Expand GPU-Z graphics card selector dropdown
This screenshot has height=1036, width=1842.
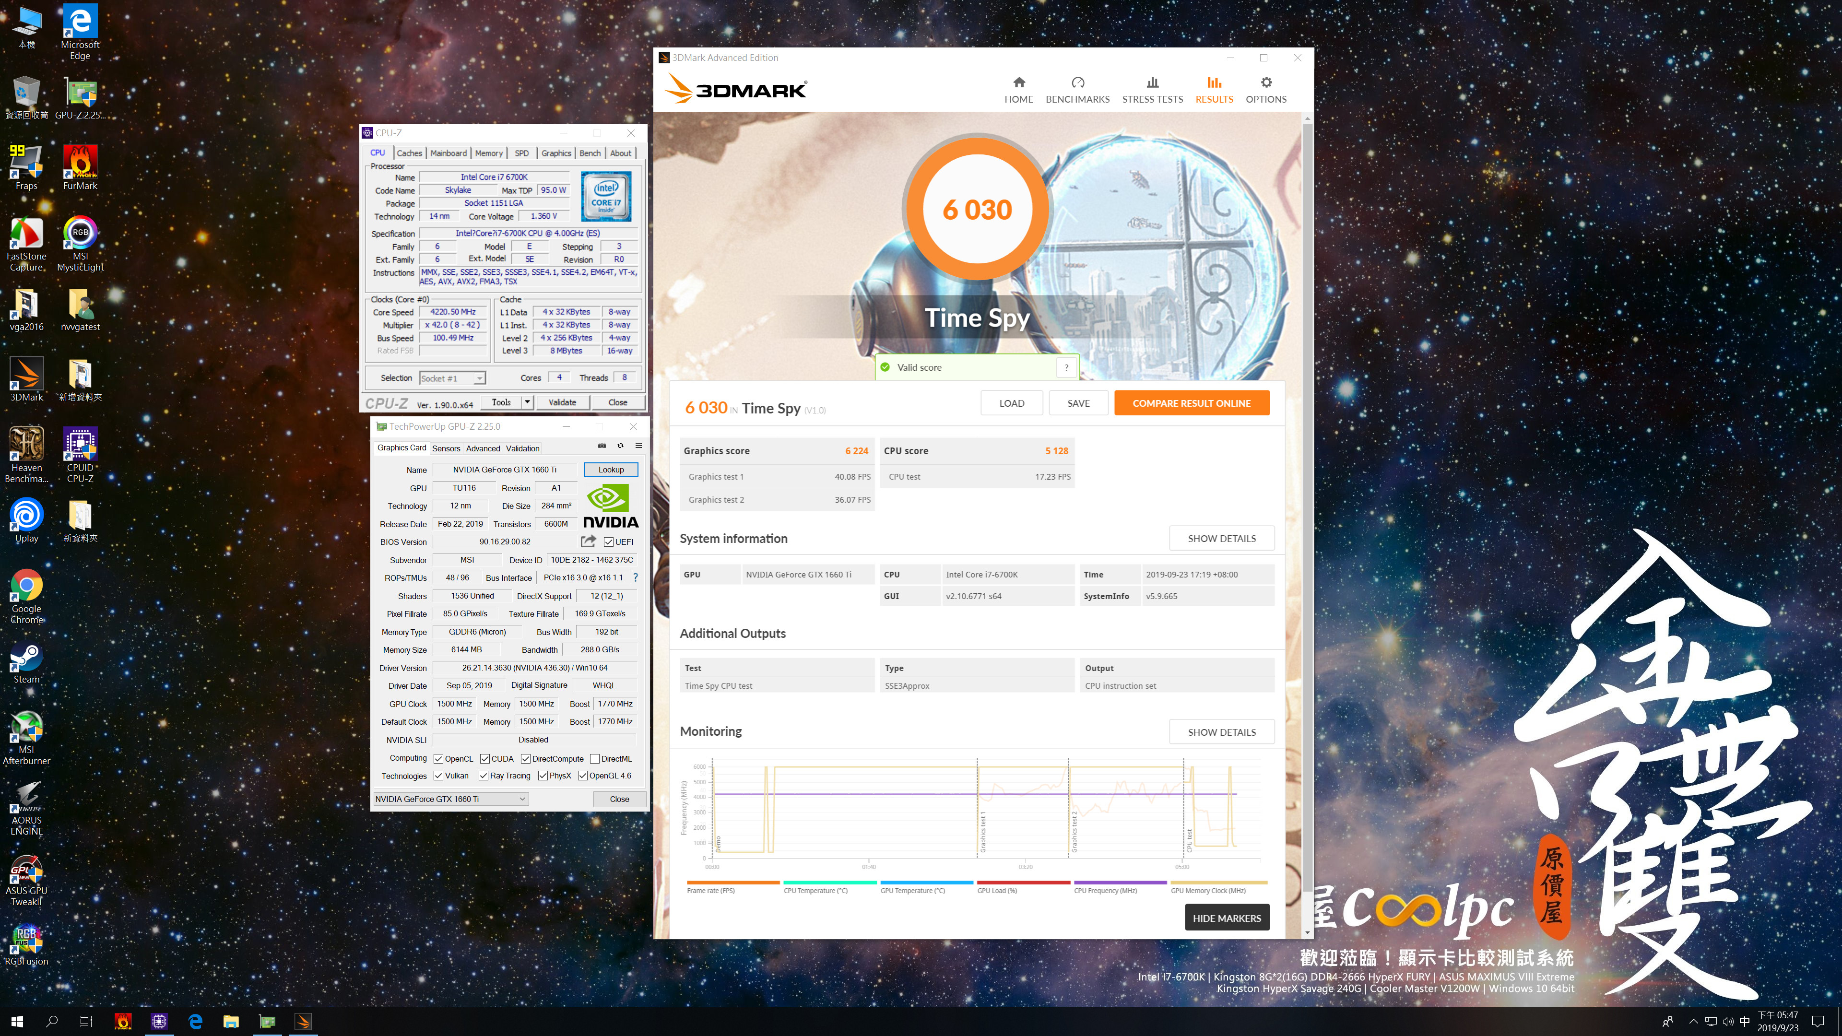click(522, 799)
